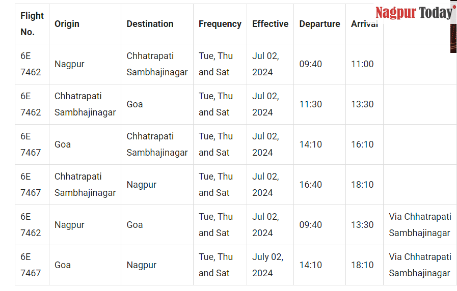Click the Destination column header
The image size is (457, 291).
[x=150, y=24]
